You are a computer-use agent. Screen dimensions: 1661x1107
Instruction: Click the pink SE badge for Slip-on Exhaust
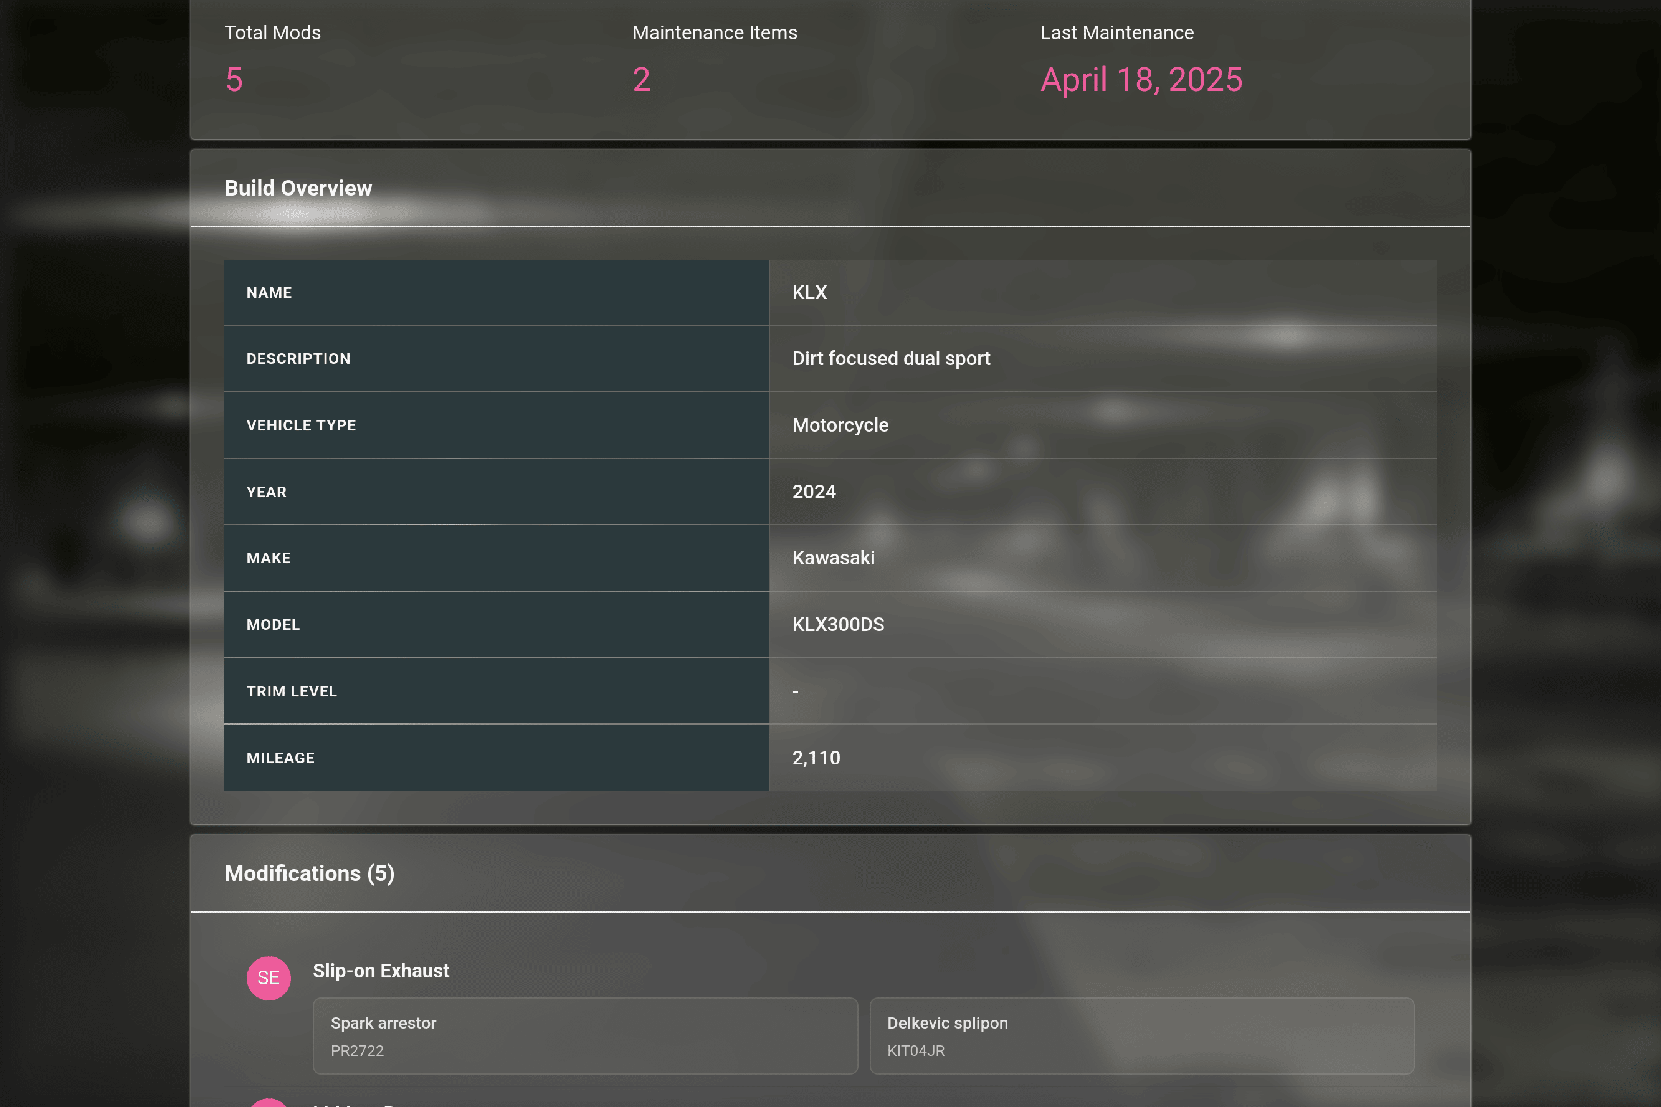(x=269, y=978)
